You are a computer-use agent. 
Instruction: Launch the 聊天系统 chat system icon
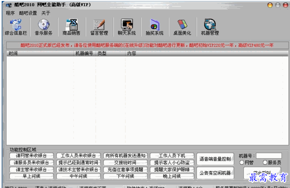coord(127,27)
